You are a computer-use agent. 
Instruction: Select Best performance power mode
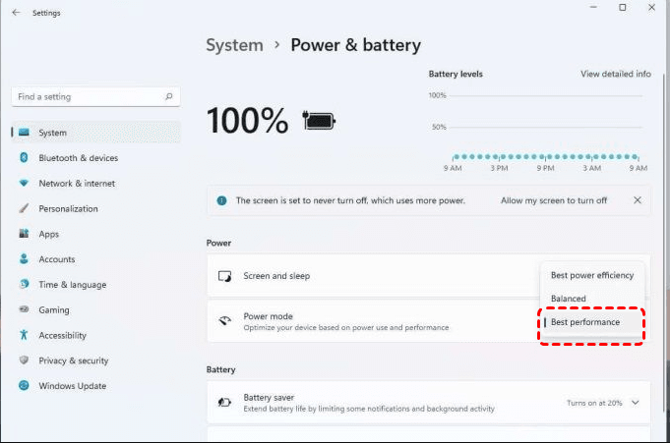click(585, 322)
